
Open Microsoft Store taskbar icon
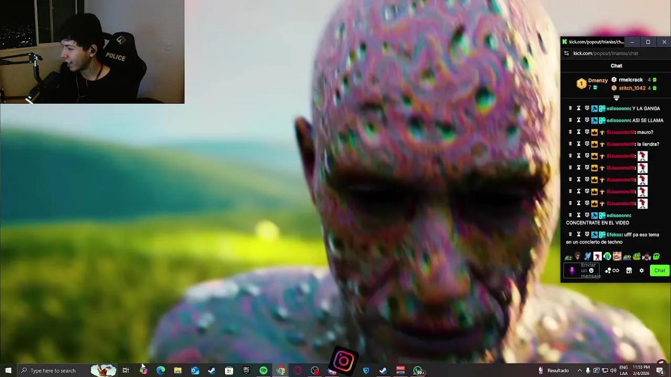point(229,371)
